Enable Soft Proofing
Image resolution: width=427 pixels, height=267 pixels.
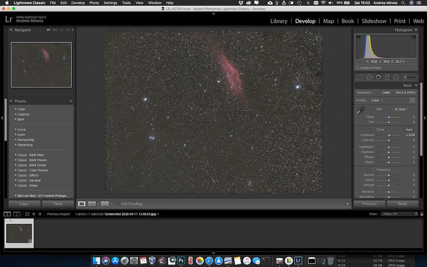tap(118, 204)
